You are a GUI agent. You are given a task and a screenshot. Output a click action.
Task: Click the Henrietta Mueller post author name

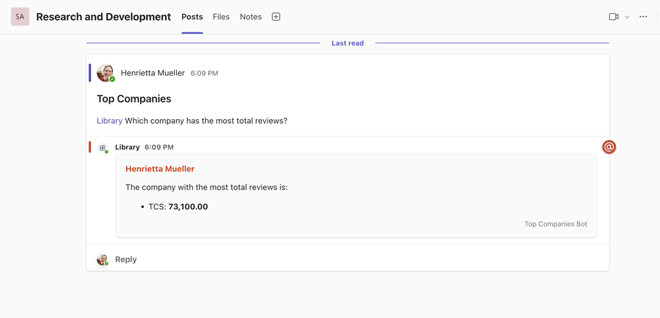[152, 73]
